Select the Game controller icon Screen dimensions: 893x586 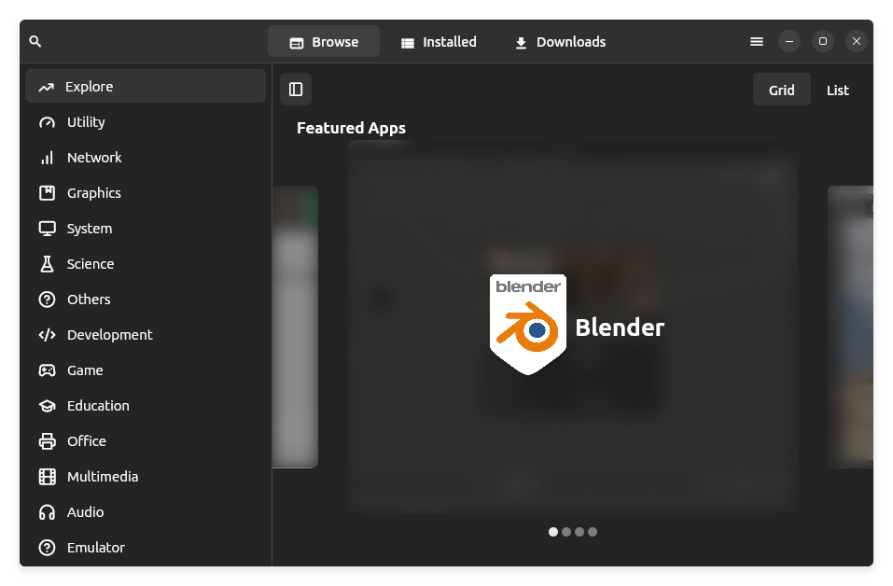[47, 370]
